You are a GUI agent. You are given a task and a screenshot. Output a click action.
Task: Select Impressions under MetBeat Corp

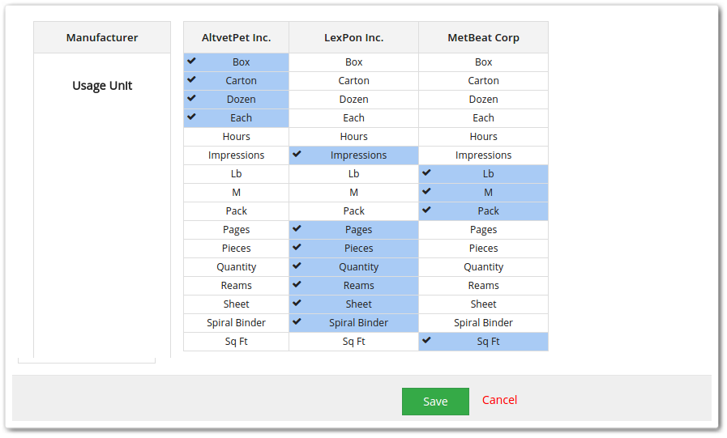[483, 155]
